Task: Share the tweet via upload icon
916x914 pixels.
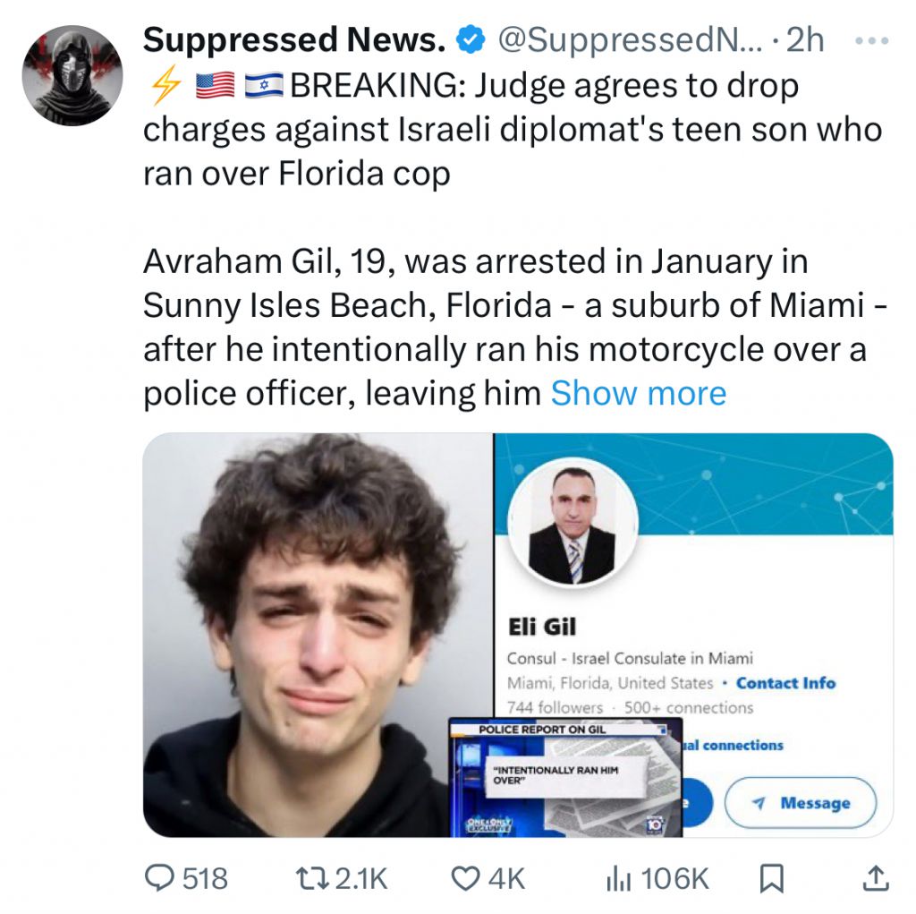Action: (875, 878)
